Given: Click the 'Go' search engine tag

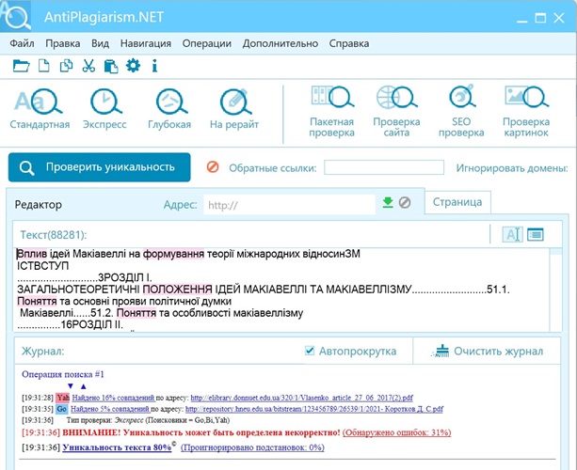Looking at the screenshot, I should 62,409.
